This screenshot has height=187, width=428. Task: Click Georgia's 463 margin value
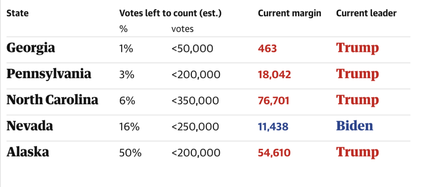pos(267,49)
